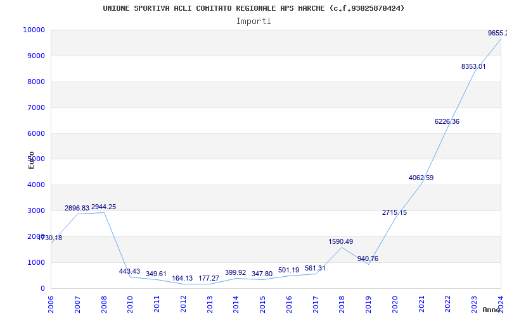Click the data label 1590.49

(341, 242)
